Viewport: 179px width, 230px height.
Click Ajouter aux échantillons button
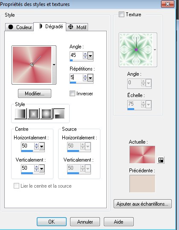point(143,204)
